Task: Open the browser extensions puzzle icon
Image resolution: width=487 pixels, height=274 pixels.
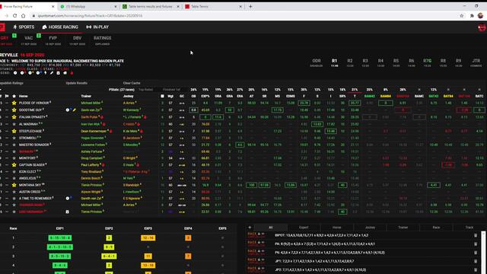Action: pos(472,15)
